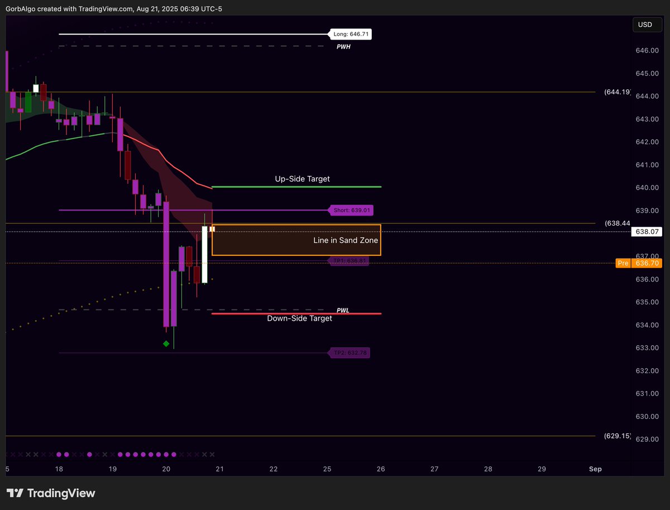This screenshot has height=510, width=670.
Task: Select the white 638.07 current price tag
Action: point(646,231)
